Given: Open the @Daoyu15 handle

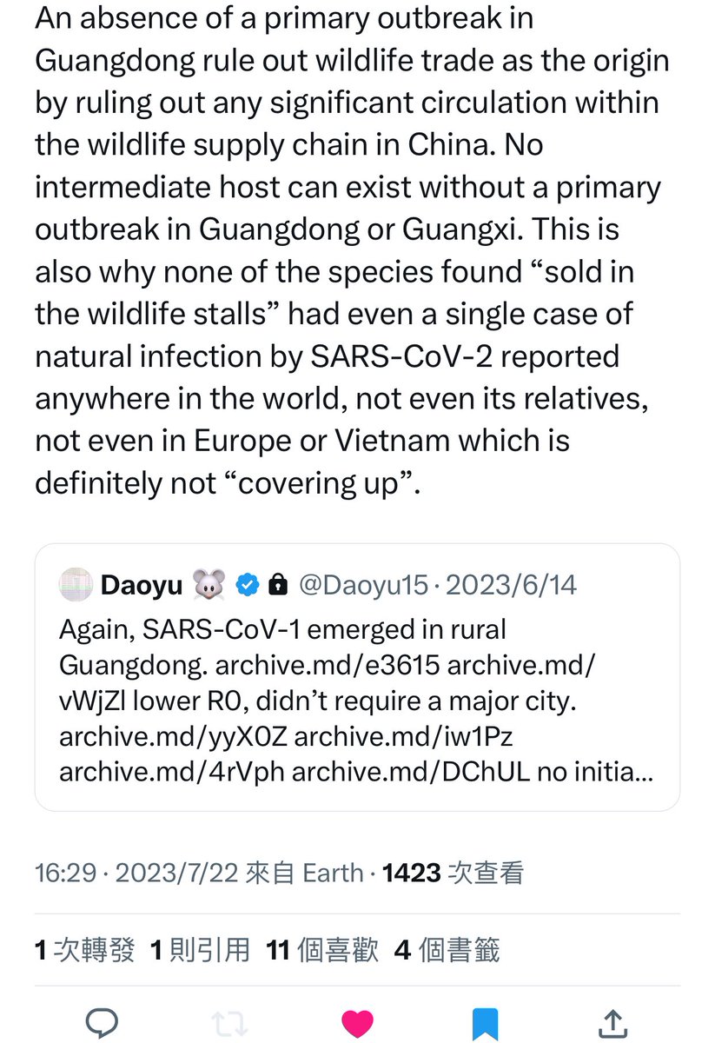Looking at the screenshot, I should click(363, 586).
